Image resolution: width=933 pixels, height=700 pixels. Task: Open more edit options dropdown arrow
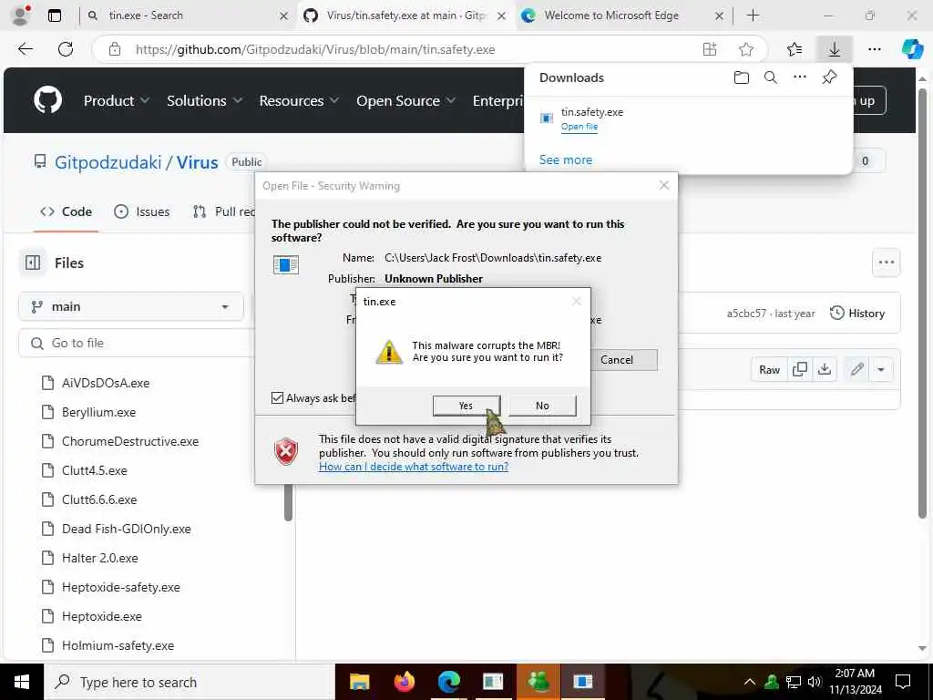881,370
